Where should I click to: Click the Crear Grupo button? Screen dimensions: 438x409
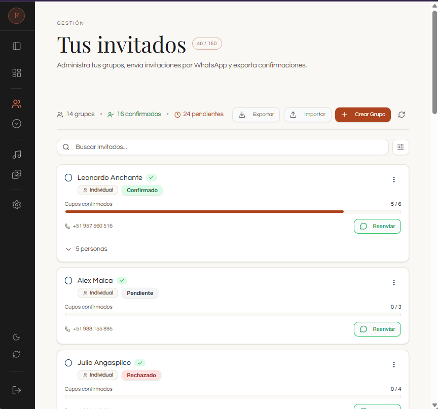[363, 115]
